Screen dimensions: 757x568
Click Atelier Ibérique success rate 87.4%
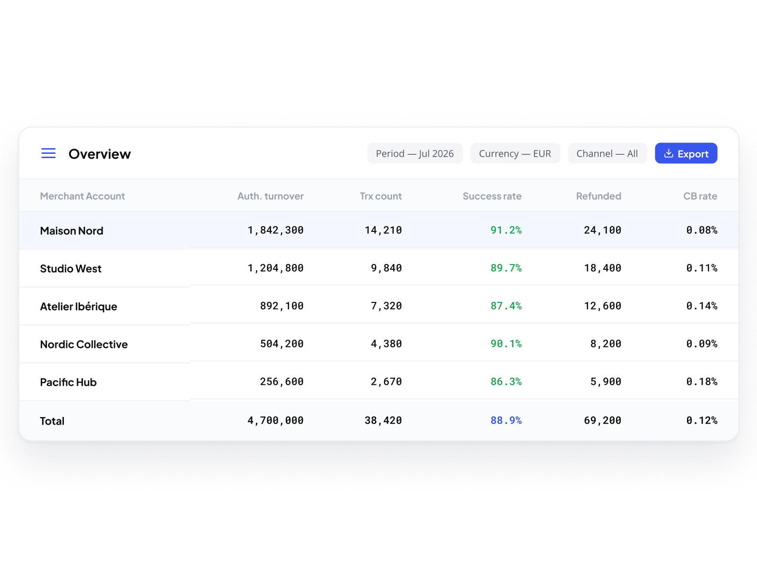coord(506,306)
